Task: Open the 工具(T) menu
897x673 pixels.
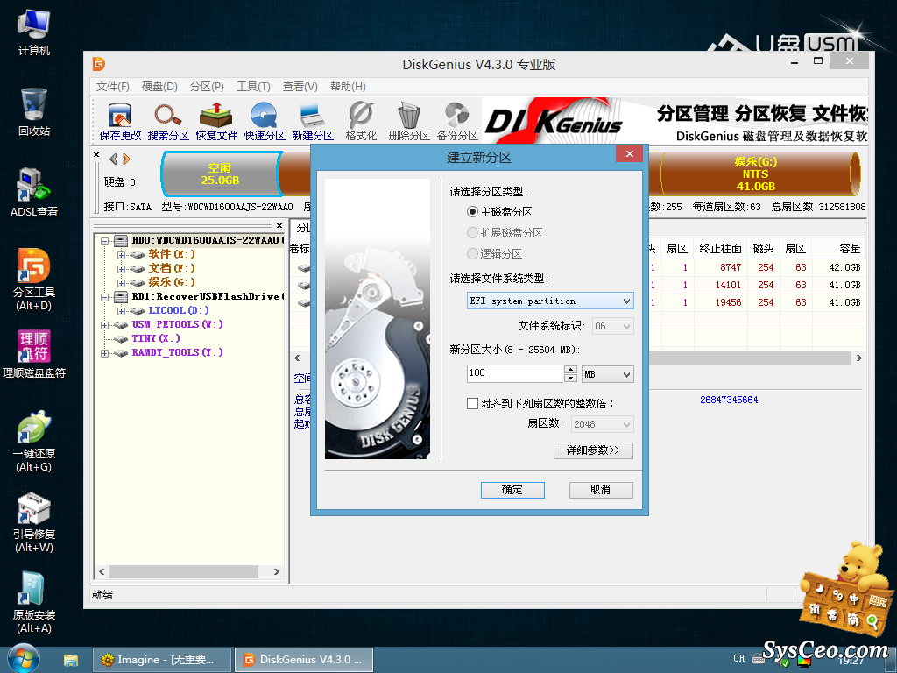Action: tap(253, 87)
